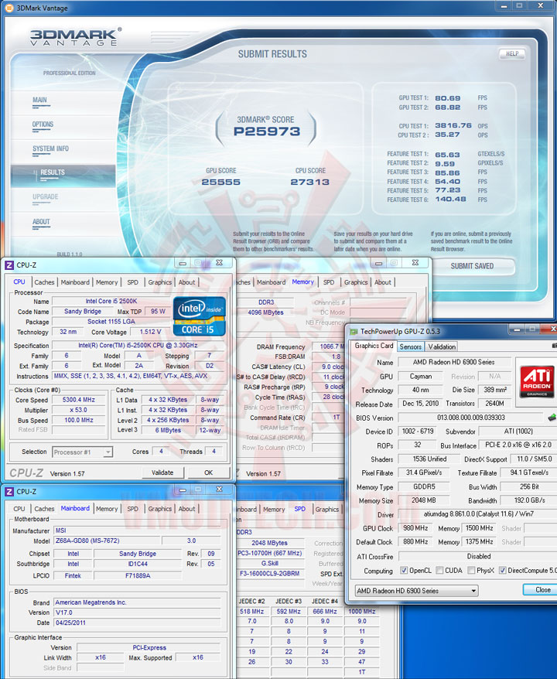557x679 pixels.
Task: Click the CPU-Z title bar icon of the Mainboard window
Action: coord(9,492)
